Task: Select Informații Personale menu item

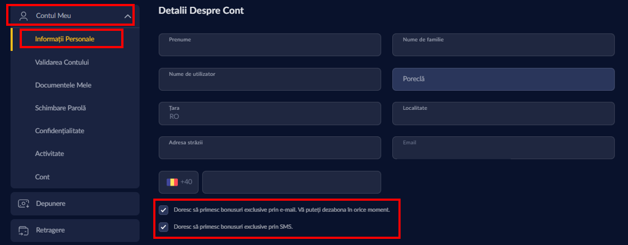Action: point(64,39)
